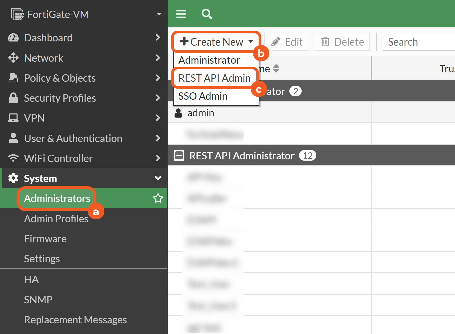Click the Security Profiles padlock icon
The width and height of the screenshot is (455, 334).
(13, 98)
